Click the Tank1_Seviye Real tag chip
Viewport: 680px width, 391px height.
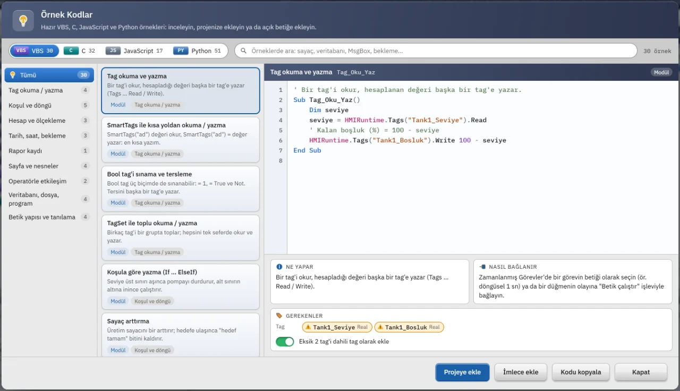[337, 327]
